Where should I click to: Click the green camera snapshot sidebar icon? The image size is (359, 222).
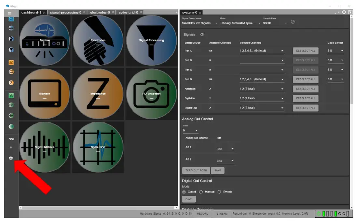click(x=11, y=105)
